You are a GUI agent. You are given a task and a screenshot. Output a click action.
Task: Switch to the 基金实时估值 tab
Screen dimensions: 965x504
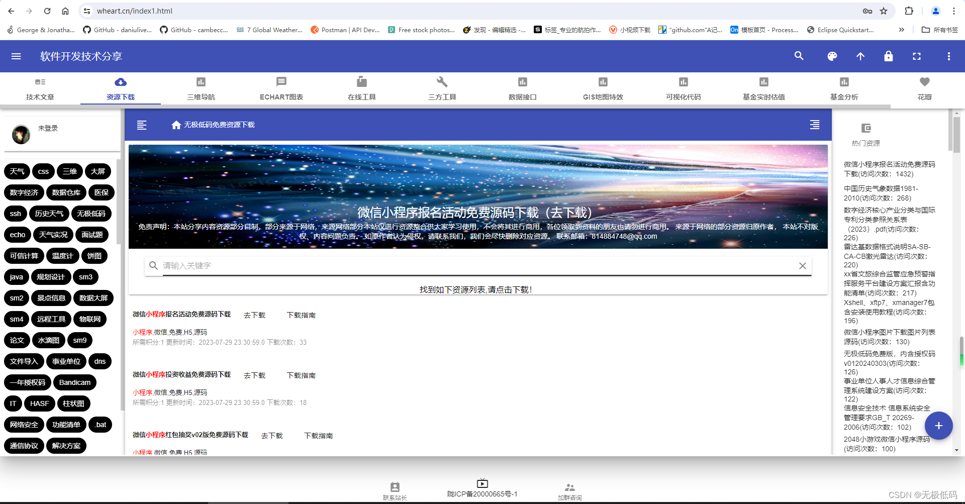pyautogui.click(x=764, y=89)
